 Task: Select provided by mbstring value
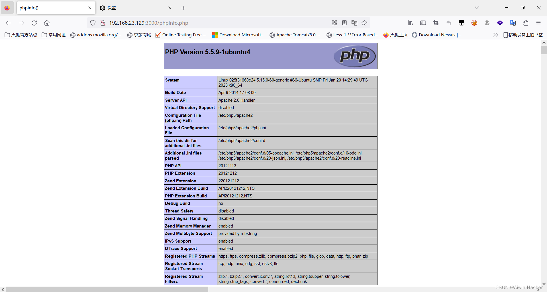point(238,233)
